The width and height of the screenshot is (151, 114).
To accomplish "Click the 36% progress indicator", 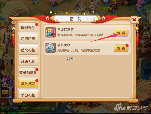I will [x=69, y=59].
